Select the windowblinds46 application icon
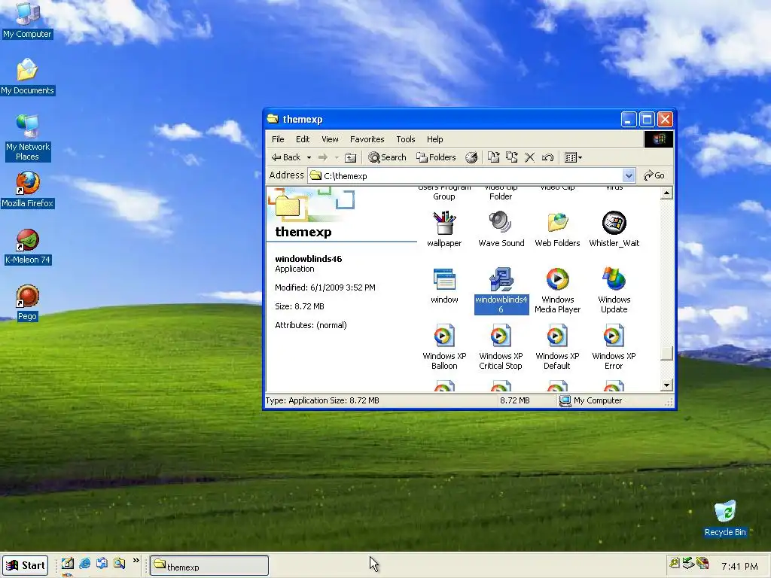771x578 pixels. point(501,291)
